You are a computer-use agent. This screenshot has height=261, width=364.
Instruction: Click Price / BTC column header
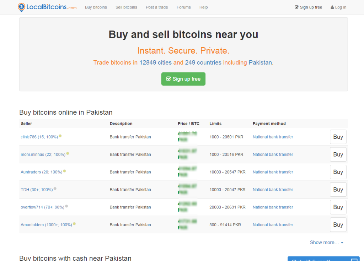pyautogui.click(x=188, y=124)
